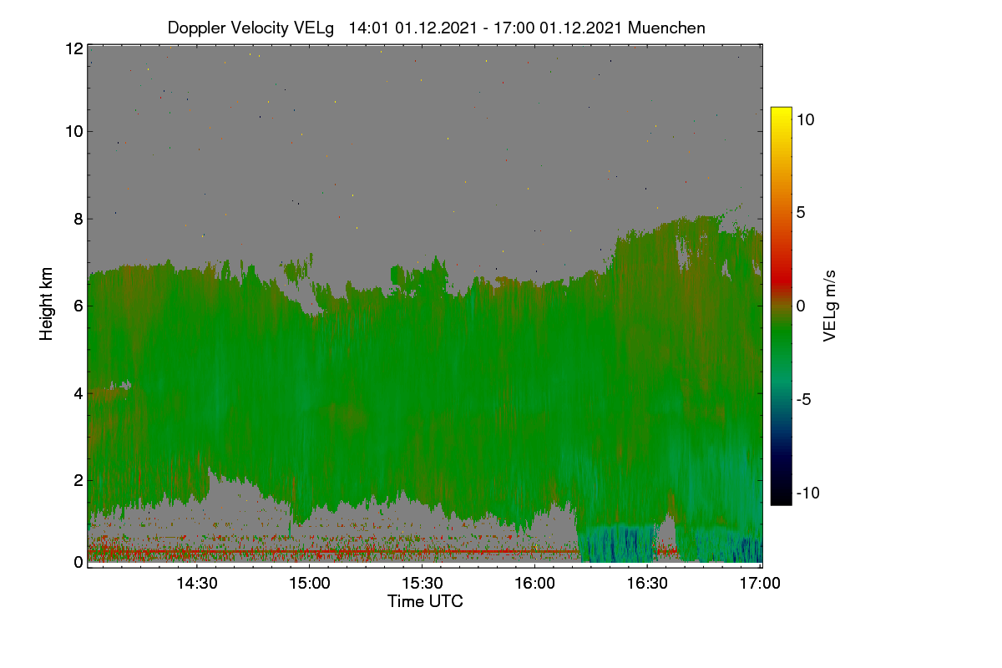The height and width of the screenshot is (668, 1002).
Task: Click the Doppler Velocity VELg plot title
Action: pyautogui.click(x=436, y=28)
